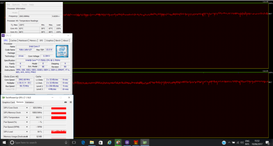Click the volume speaker tray icon
Screen dimensions: 273x146
click(x=242, y=142)
